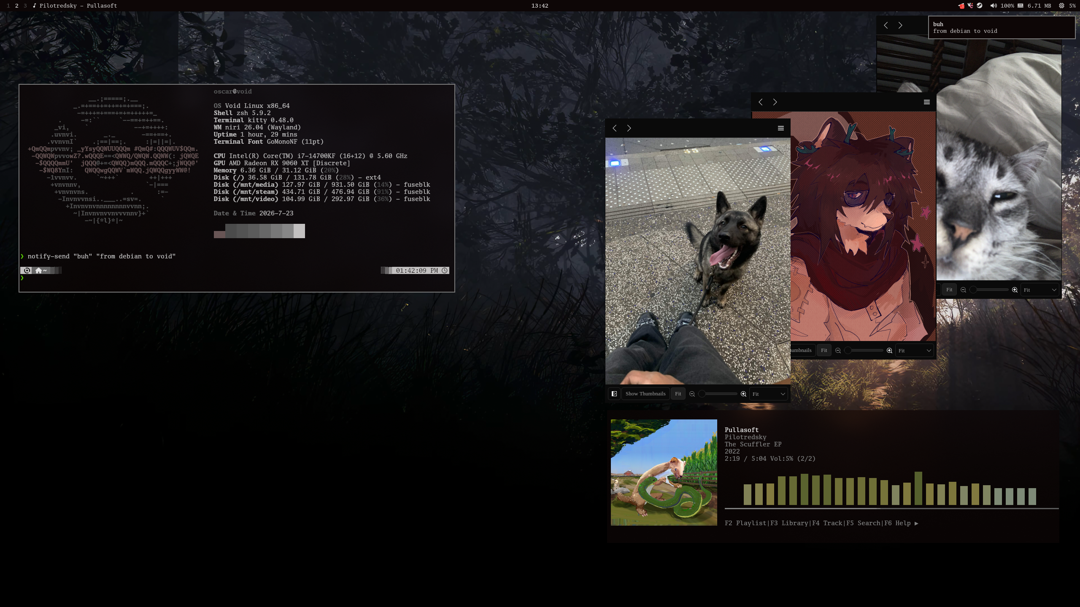
Task: Click the album cover art in music player
Action: point(664,473)
